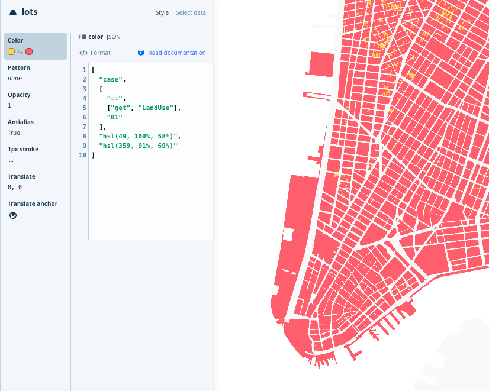Toggle the Antialias setting from True
Screen dimensions: 489x391
pyautogui.click(x=14, y=133)
